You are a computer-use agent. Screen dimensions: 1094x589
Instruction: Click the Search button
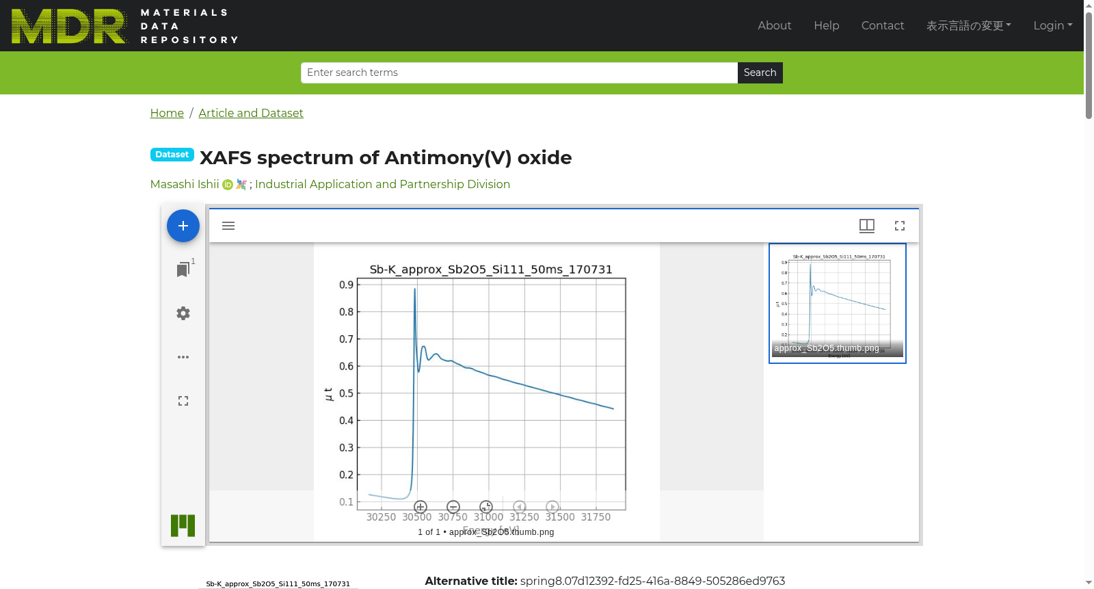pyautogui.click(x=760, y=73)
